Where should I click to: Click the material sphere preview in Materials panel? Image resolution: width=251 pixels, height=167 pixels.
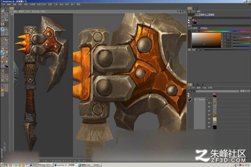click(x=190, y=99)
